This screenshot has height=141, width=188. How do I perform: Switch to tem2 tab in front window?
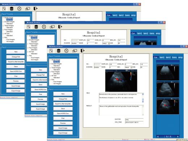pos(168,57)
